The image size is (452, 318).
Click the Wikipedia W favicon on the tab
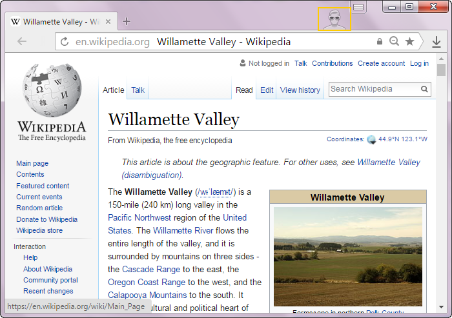click(x=15, y=21)
